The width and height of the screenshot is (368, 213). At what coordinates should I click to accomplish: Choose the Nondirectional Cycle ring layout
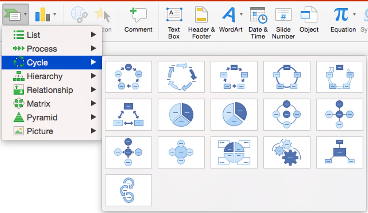(287, 77)
